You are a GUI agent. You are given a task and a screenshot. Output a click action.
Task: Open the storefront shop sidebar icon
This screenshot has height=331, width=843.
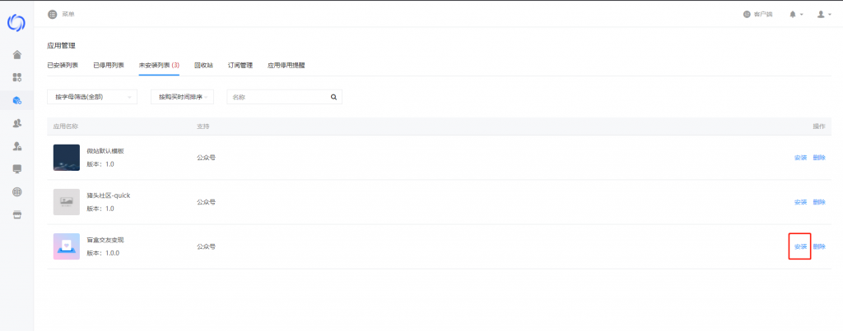17,214
